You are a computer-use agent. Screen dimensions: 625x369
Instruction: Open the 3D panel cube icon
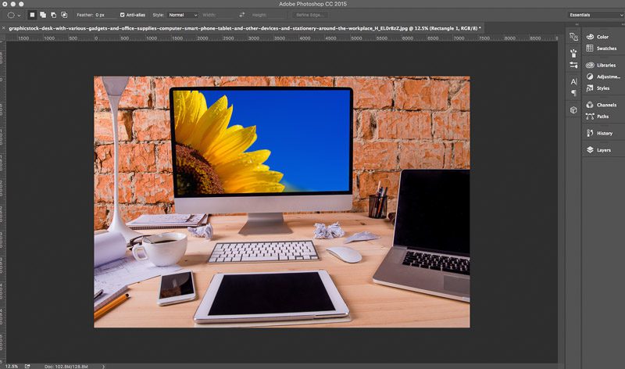tap(573, 110)
